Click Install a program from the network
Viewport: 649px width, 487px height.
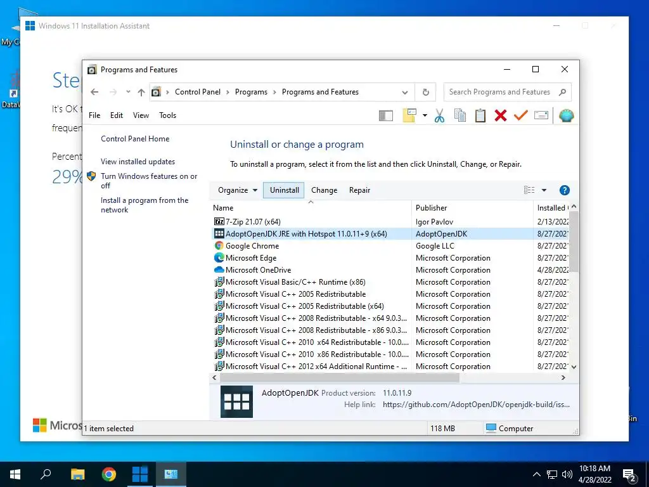(145, 205)
